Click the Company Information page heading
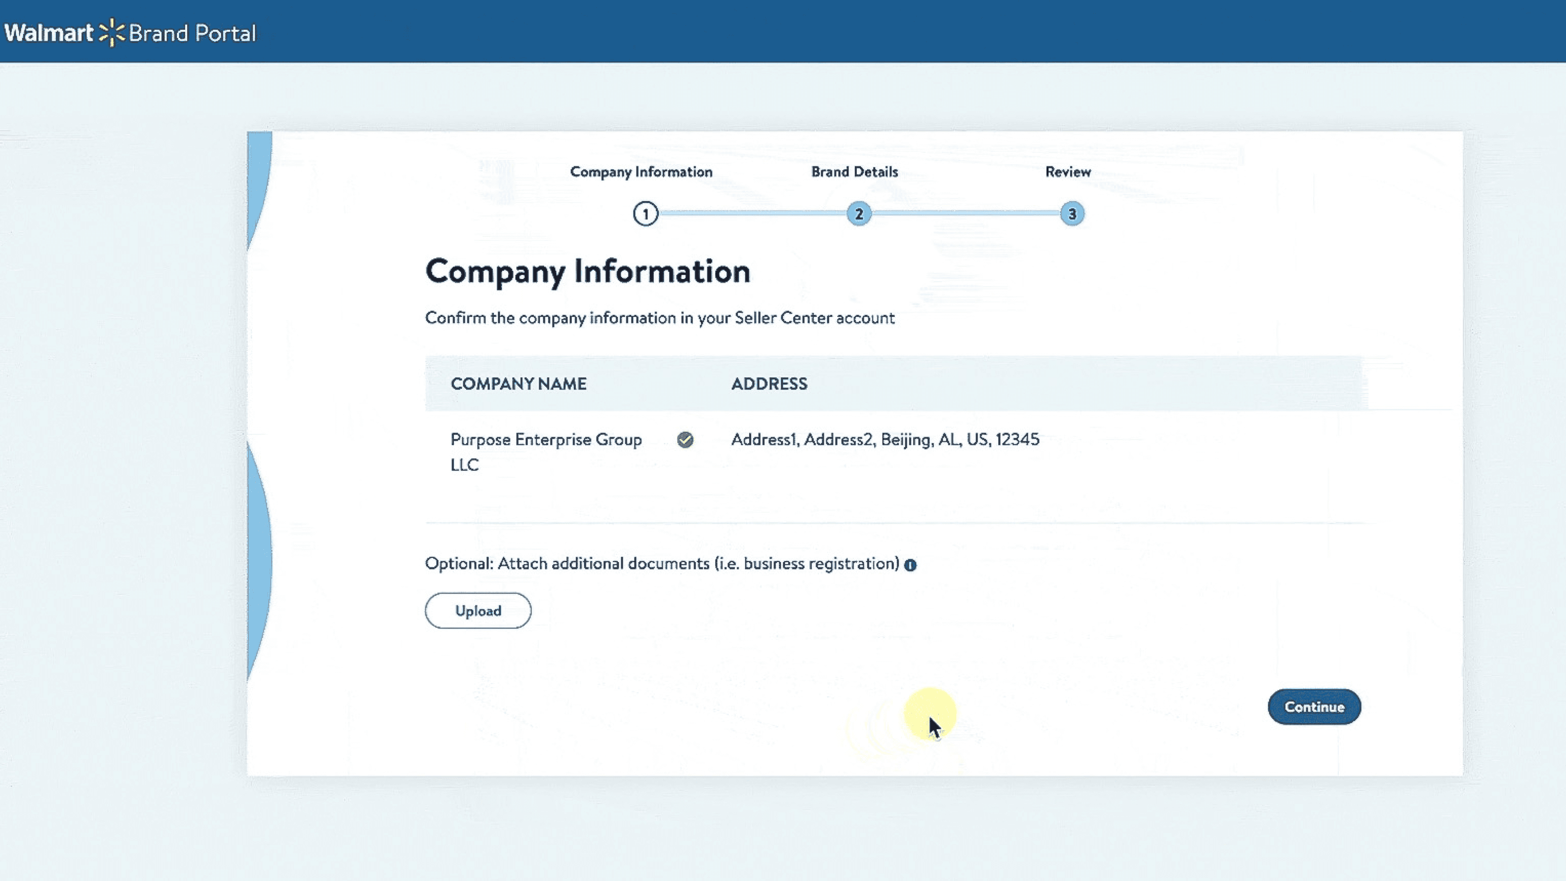 tap(587, 271)
